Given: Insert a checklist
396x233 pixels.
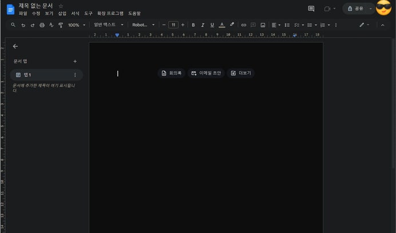Looking at the screenshot, I should [296, 25].
